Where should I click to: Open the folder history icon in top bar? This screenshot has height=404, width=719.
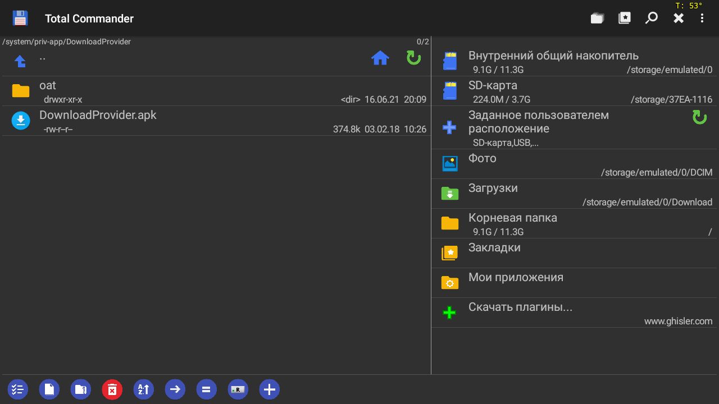point(597,19)
